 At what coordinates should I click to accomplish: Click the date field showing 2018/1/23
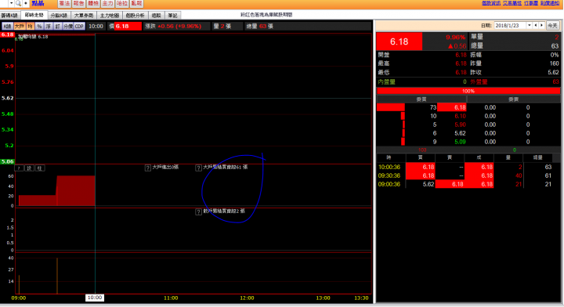510,26
